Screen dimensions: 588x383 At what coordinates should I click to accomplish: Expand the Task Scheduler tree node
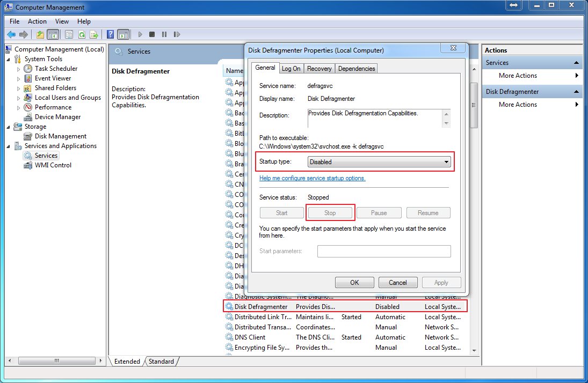point(18,69)
